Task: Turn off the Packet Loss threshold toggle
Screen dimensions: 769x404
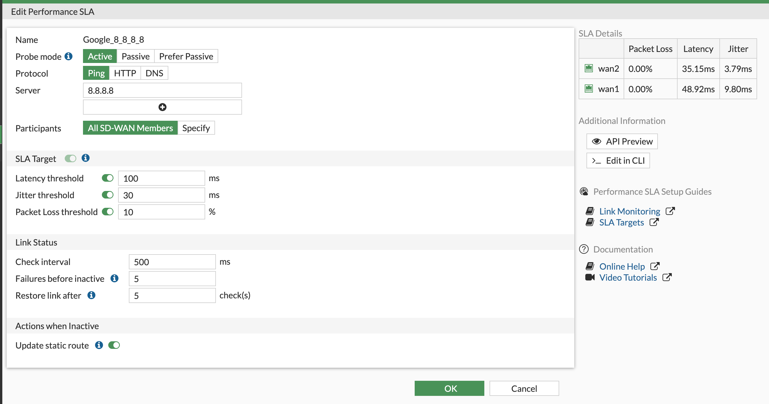Action: click(107, 212)
